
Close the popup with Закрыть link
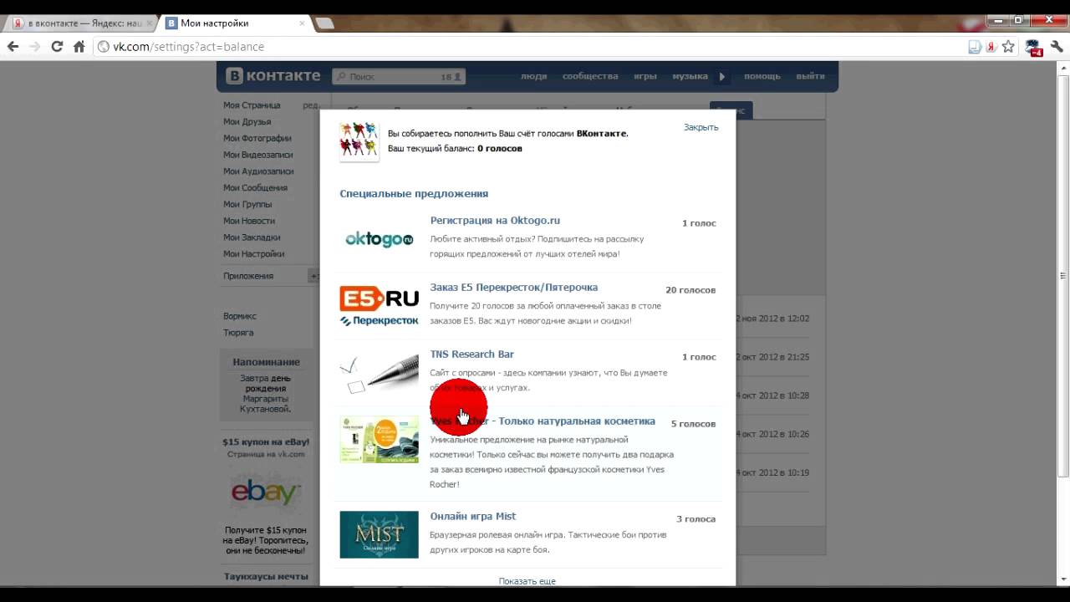(x=701, y=127)
